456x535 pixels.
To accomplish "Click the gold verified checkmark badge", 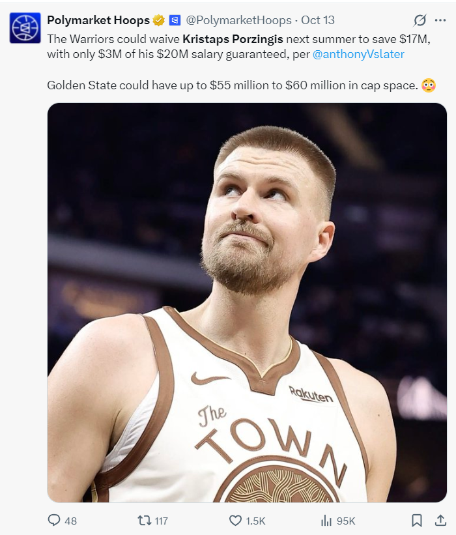I will pyautogui.click(x=158, y=20).
